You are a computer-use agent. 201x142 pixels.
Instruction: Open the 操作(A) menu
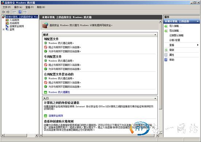[18, 7]
